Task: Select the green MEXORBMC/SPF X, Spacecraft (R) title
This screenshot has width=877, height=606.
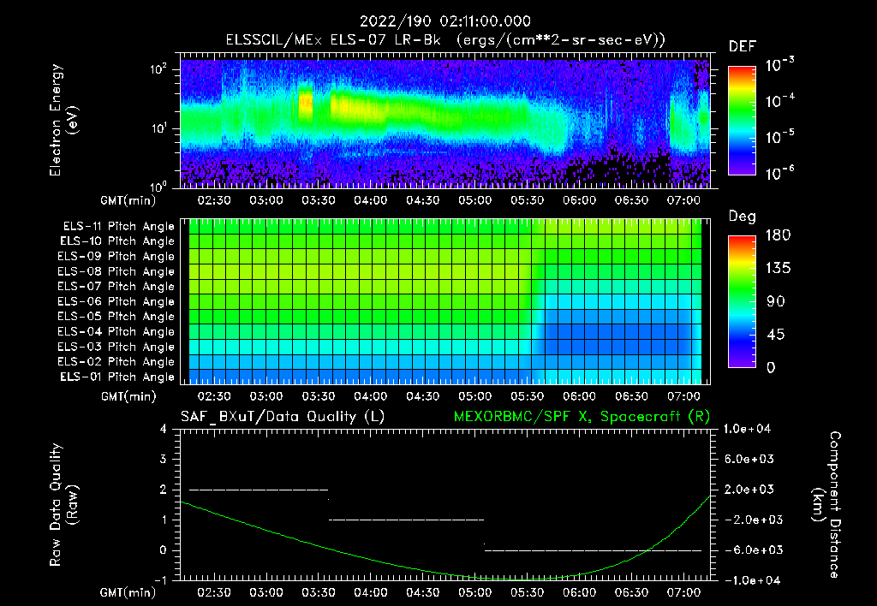Action: click(x=582, y=417)
